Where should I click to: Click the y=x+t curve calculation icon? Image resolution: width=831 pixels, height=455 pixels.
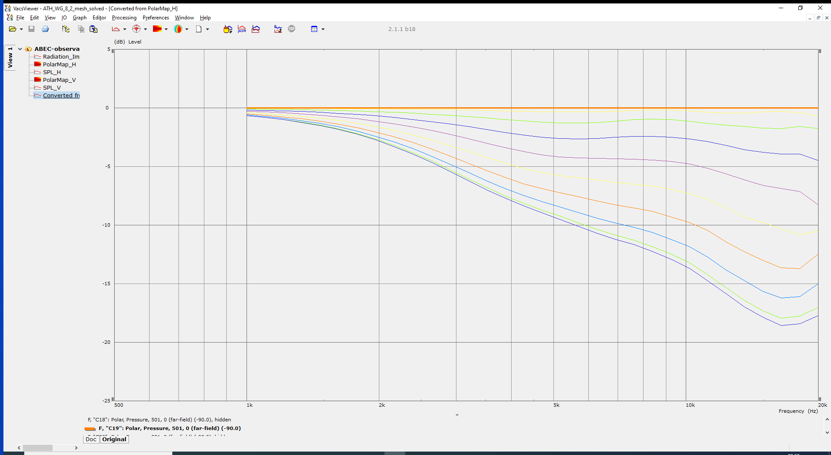242,29
